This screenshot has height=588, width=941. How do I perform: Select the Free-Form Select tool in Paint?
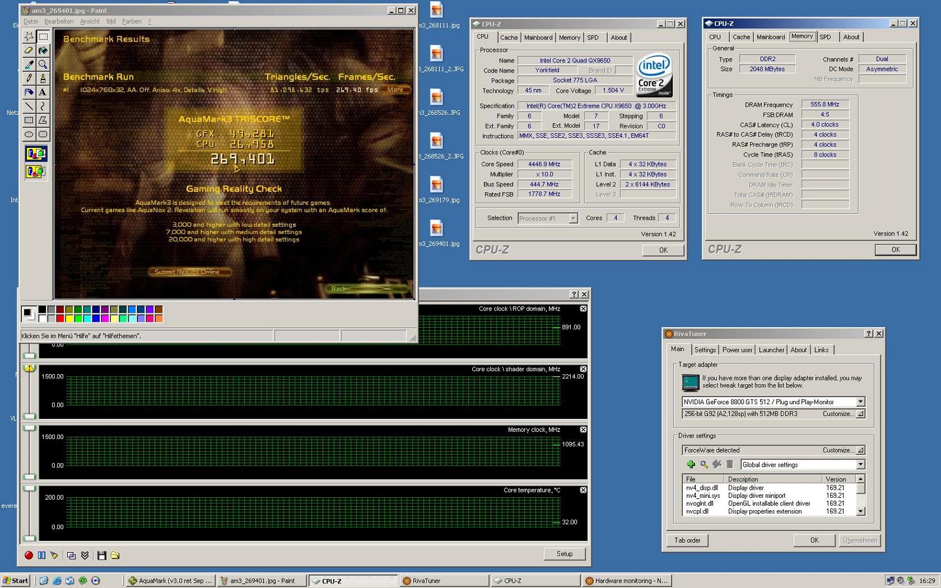click(x=29, y=37)
